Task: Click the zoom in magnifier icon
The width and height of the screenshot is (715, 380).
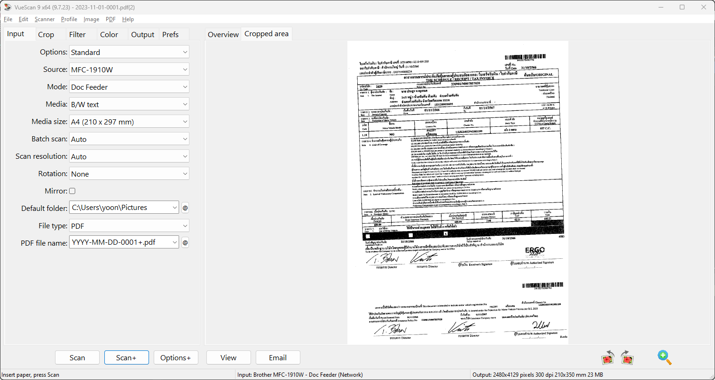Action: (x=665, y=357)
